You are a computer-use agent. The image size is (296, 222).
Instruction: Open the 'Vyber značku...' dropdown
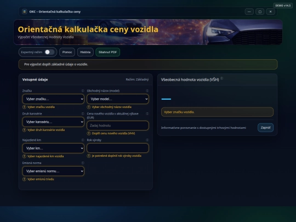point(53,99)
